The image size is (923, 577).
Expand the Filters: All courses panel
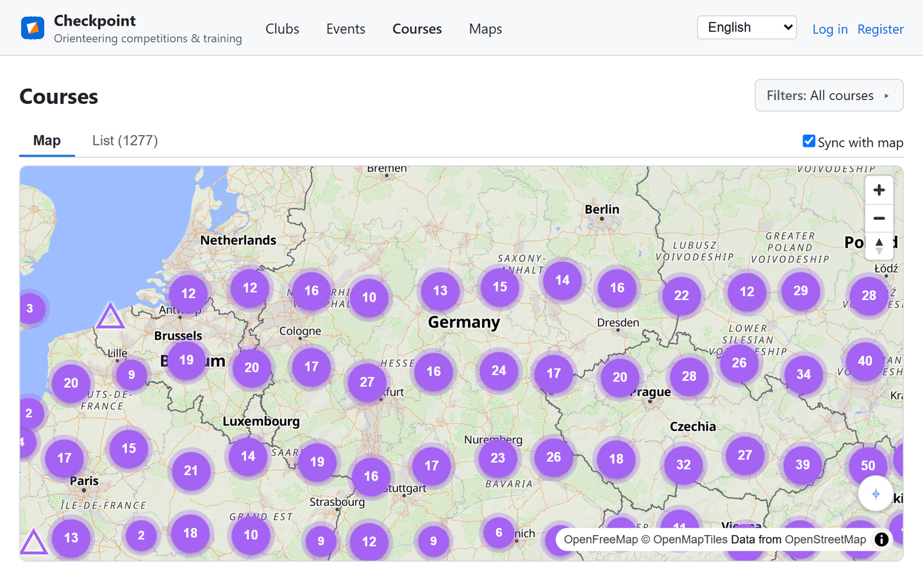click(x=829, y=96)
